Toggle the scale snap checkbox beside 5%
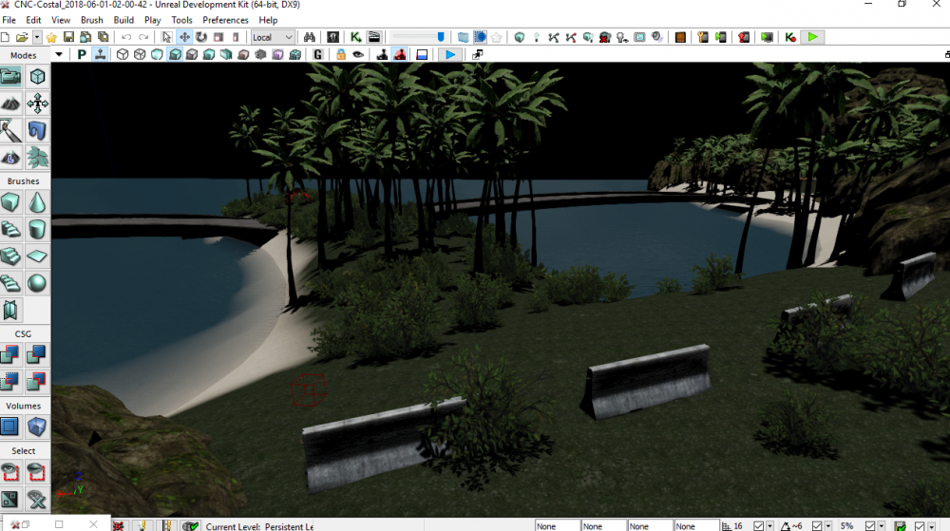The width and height of the screenshot is (950, 531). 869,526
